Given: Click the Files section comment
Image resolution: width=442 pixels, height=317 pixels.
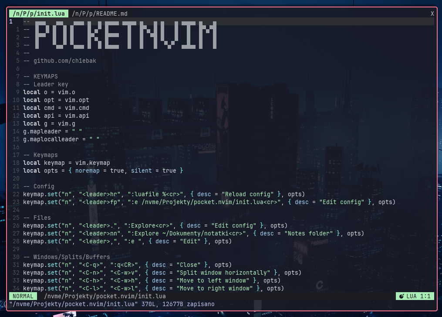Looking at the screenshot, I should click(37, 218).
